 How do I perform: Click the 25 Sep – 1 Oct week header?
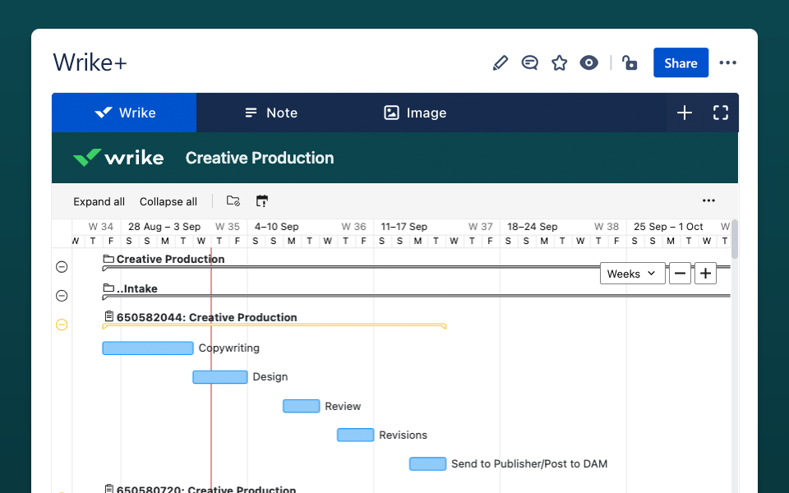668,227
